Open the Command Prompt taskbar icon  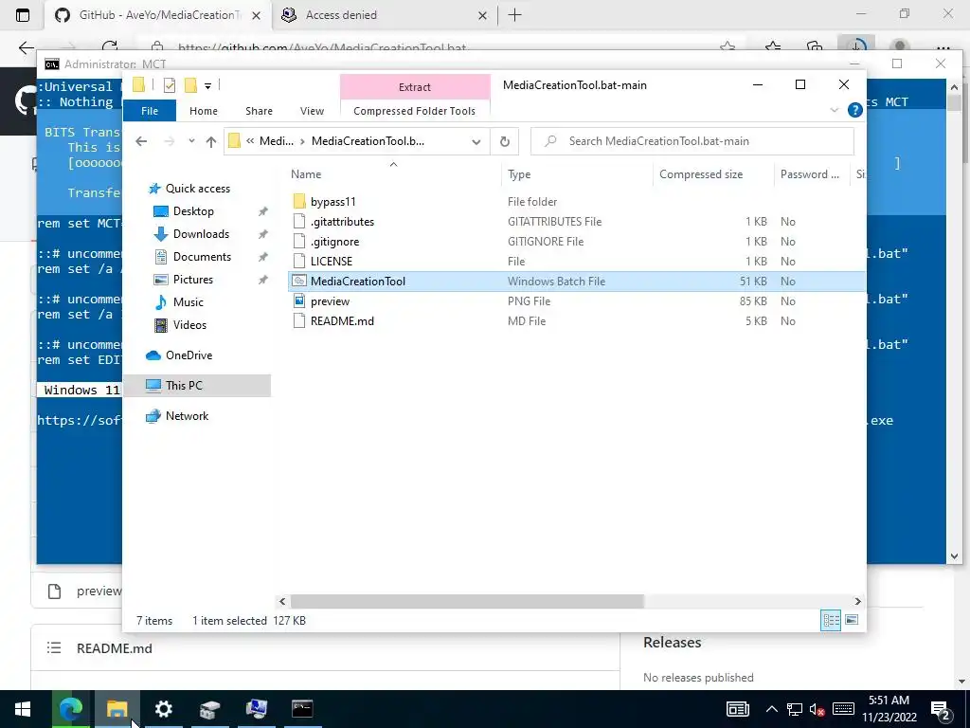click(x=302, y=708)
